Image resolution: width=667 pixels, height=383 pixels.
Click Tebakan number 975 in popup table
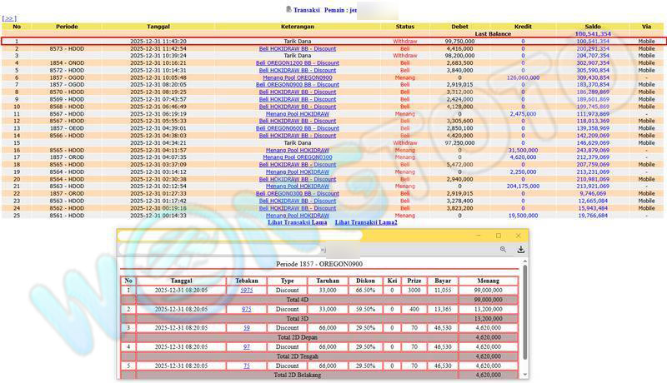(x=246, y=308)
